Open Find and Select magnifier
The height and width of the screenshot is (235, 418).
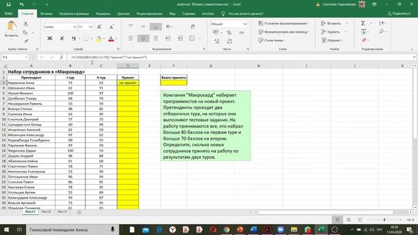381,32
